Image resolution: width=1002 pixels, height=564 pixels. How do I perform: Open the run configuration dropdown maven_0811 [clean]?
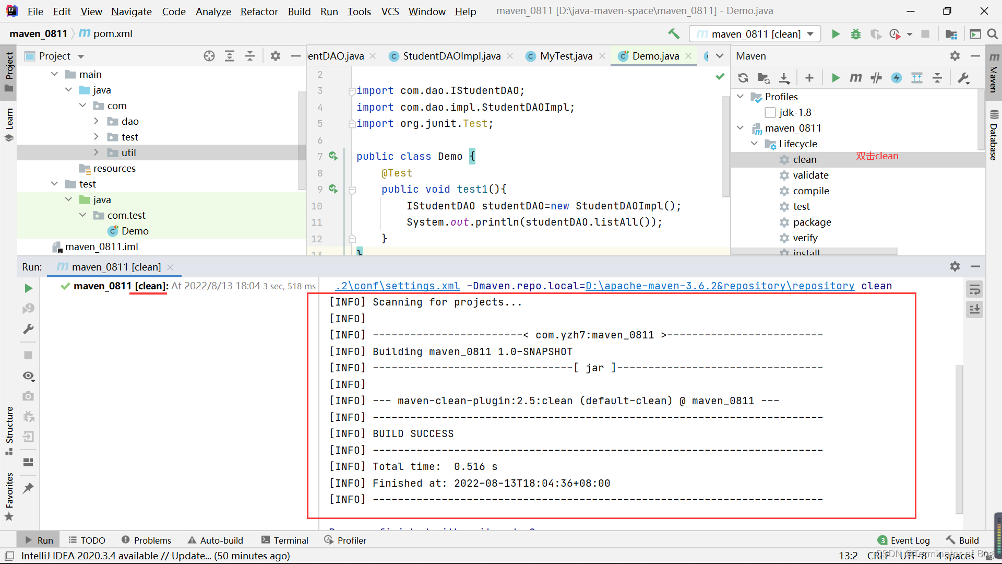[755, 34]
